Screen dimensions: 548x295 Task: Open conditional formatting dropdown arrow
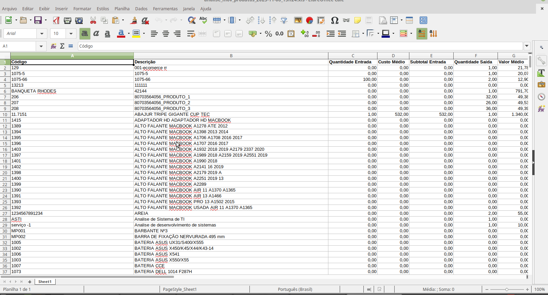click(411, 34)
